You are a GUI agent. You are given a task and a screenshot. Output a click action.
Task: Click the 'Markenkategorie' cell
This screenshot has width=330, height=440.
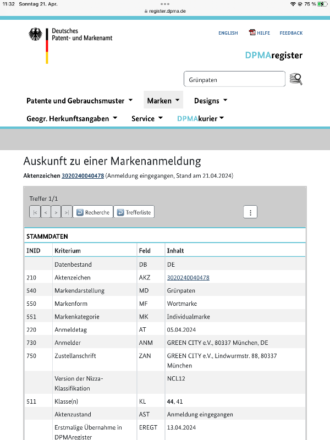[77, 317]
